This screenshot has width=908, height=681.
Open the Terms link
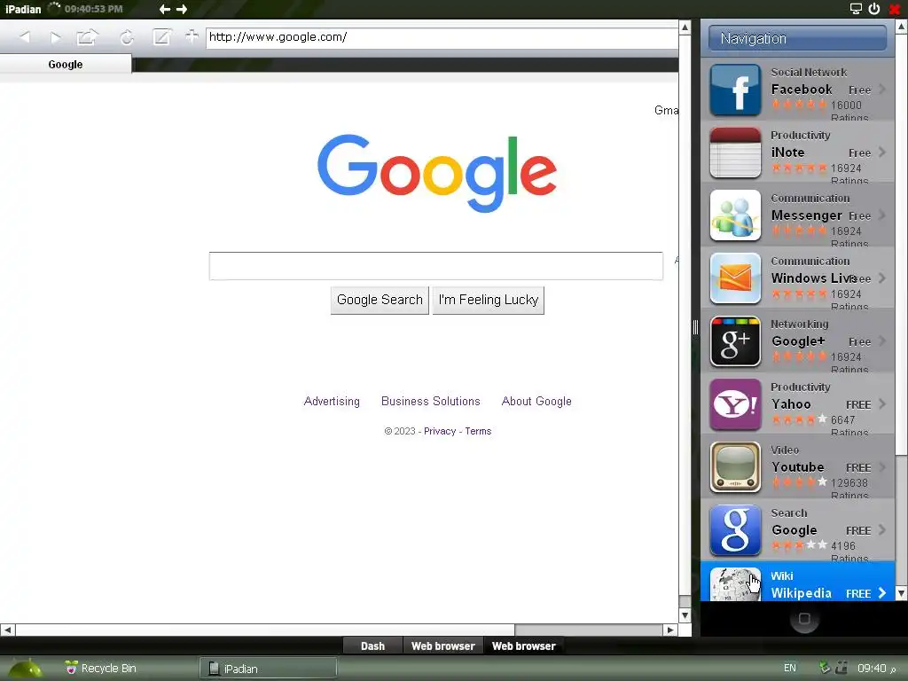point(478,432)
